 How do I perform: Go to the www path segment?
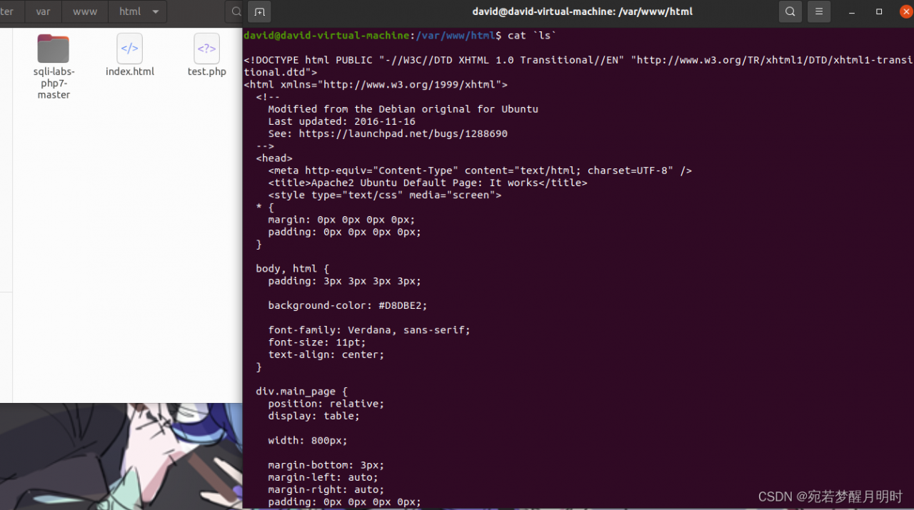pos(85,11)
